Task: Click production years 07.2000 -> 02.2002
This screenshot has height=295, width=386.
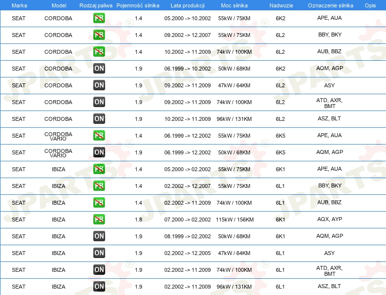Action: pyautogui.click(x=188, y=220)
